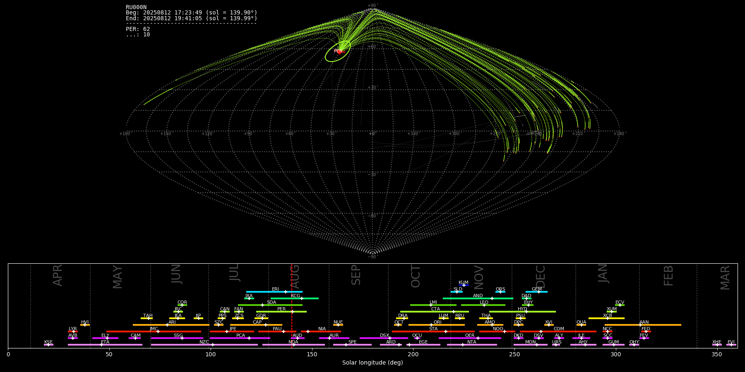The height and width of the screenshot is (372, 745).
Task: Click the station code RU000N text
Action: [136, 7]
